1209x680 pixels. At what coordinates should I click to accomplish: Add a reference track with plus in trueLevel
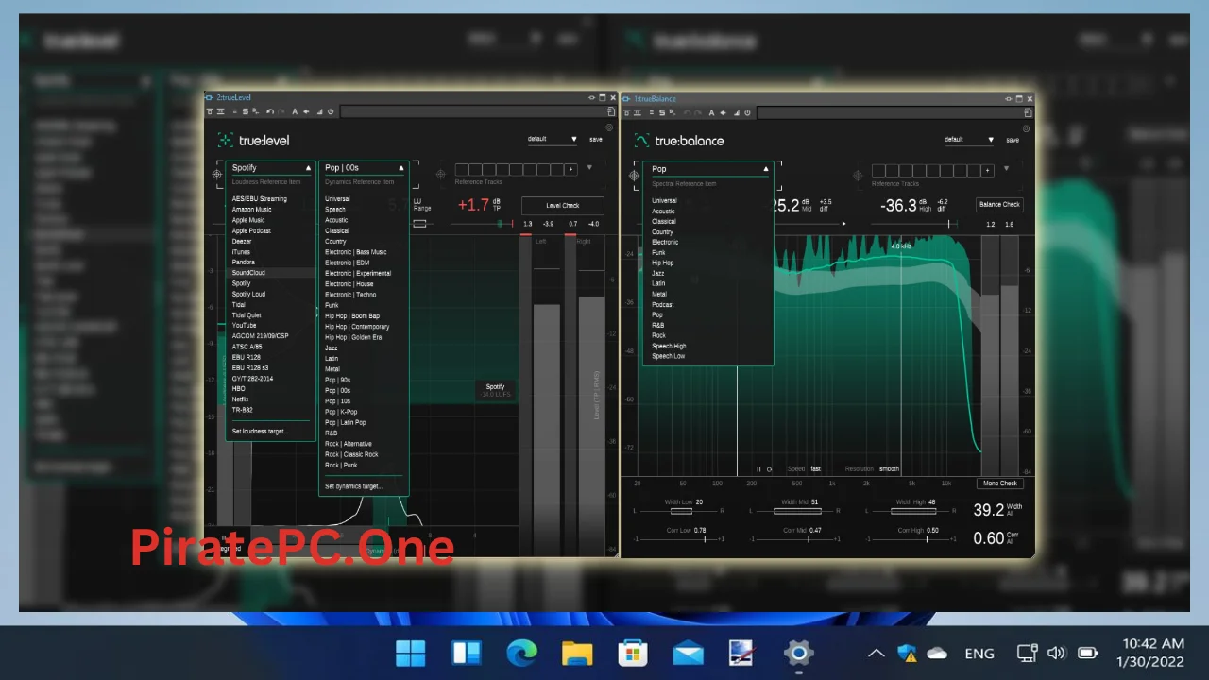[x=570, y=169]
